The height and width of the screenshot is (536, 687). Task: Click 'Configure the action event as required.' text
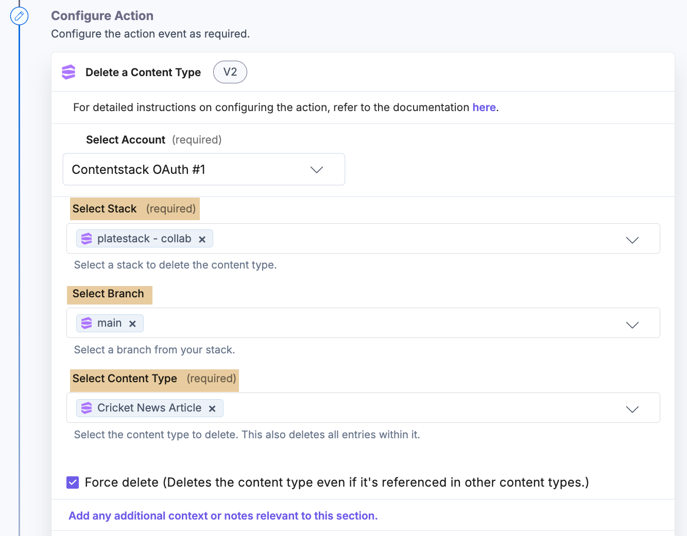tap(150, 34)
